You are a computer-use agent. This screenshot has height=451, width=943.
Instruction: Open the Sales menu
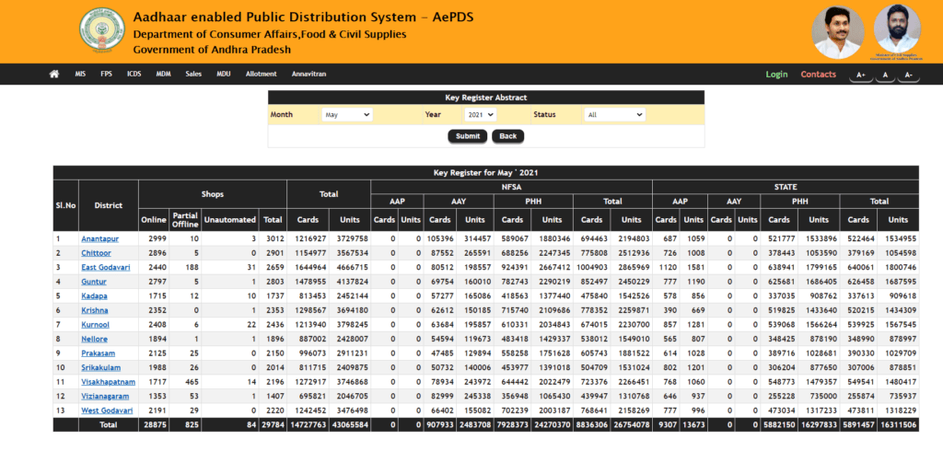[193, 74]
